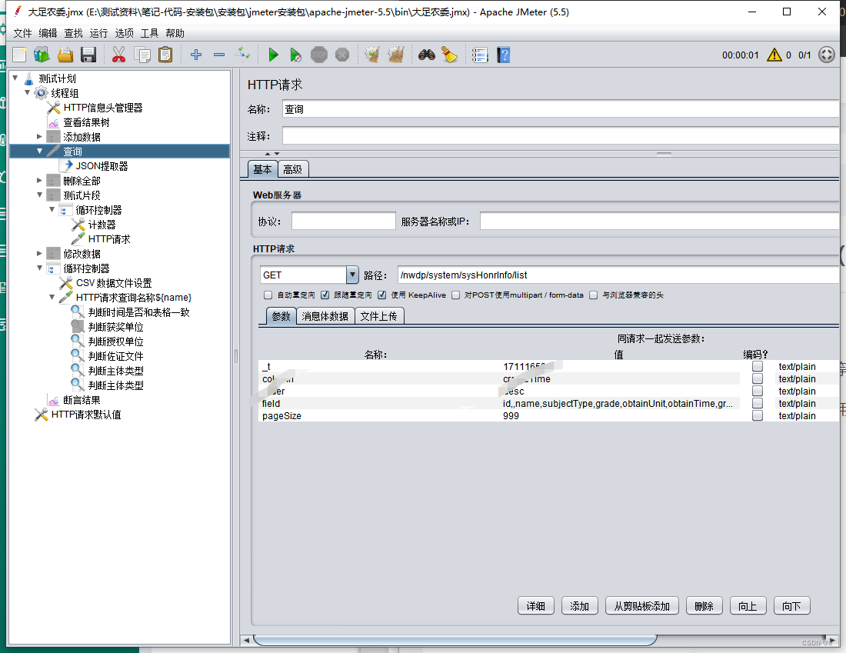Click the Toggle enable/disable icon

pos(243,55)
